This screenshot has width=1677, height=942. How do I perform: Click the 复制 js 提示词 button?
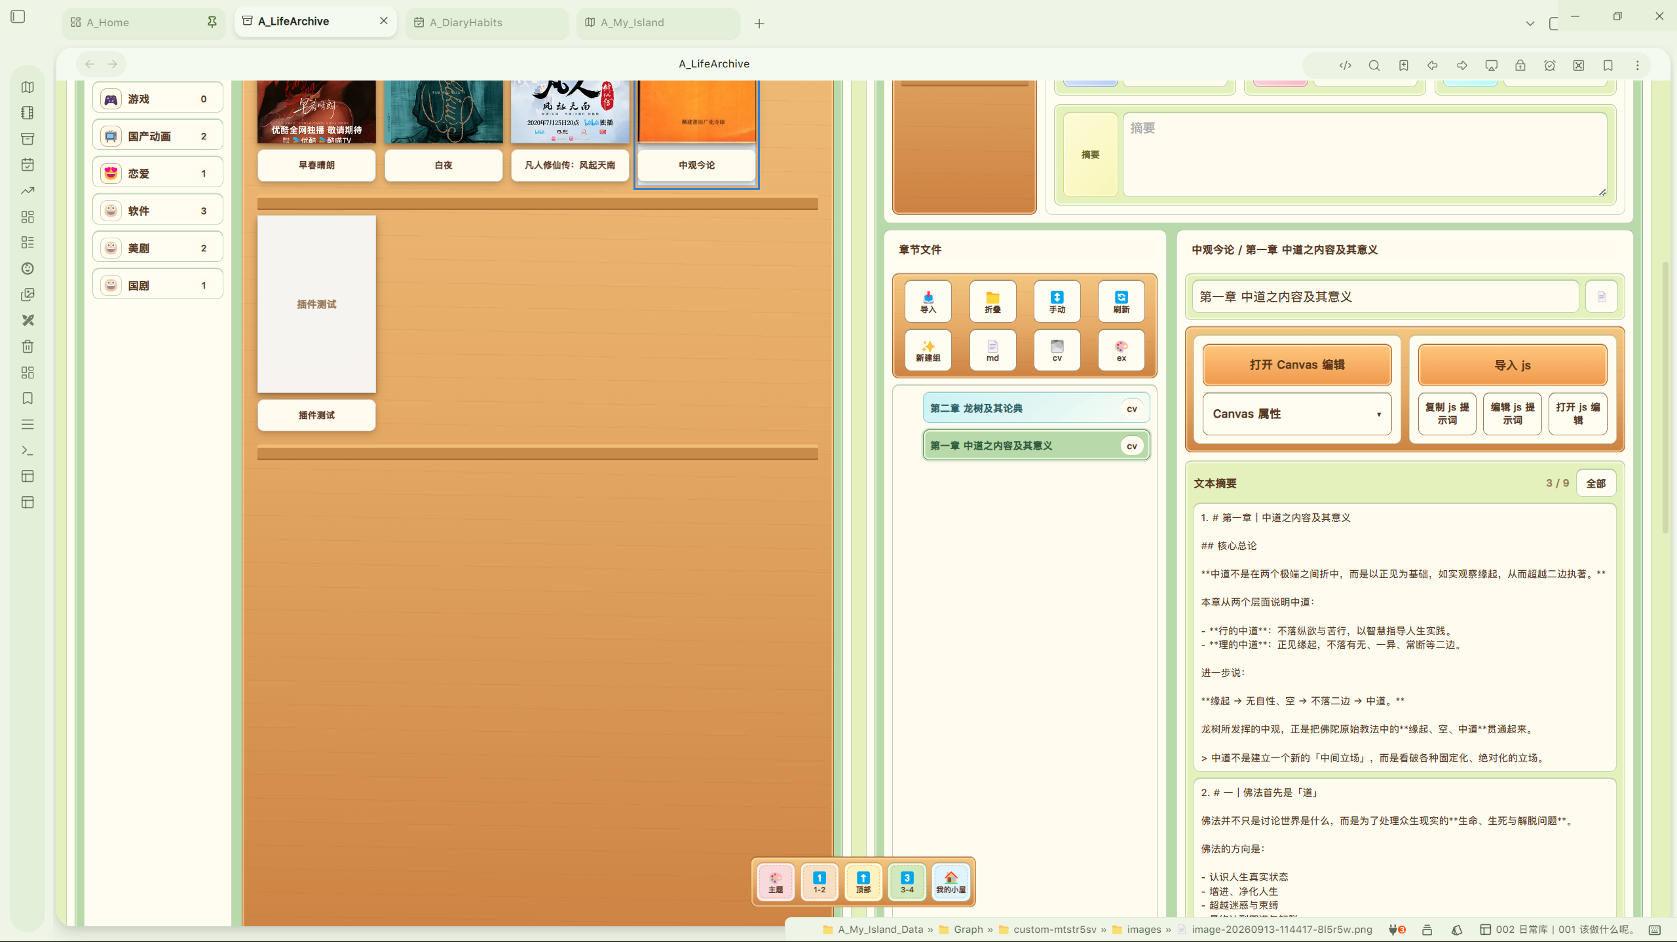tap(1447, 414)
